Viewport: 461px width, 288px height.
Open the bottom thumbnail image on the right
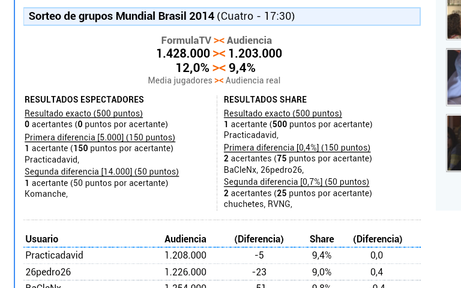(x=454, y=143)
